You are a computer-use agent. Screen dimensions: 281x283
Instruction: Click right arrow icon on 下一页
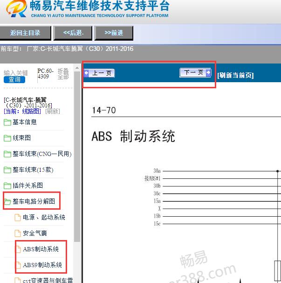click(208, 72)
